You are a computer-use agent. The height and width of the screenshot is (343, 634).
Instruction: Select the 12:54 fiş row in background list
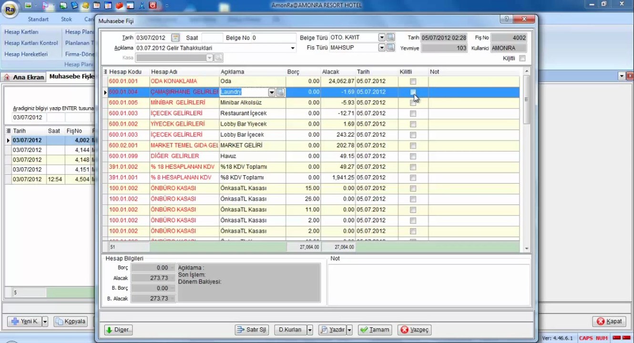tap(50, 180)
